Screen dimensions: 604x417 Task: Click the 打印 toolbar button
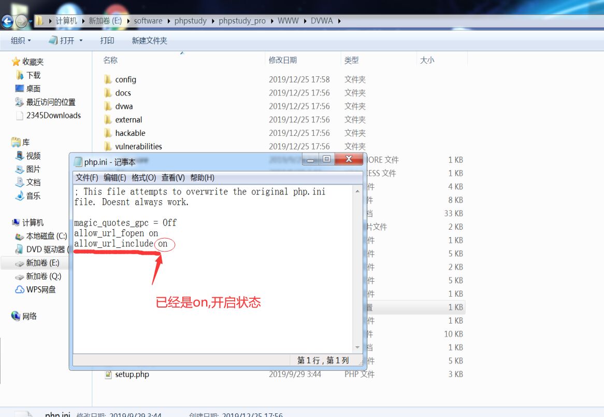click(x=107, y=40)
